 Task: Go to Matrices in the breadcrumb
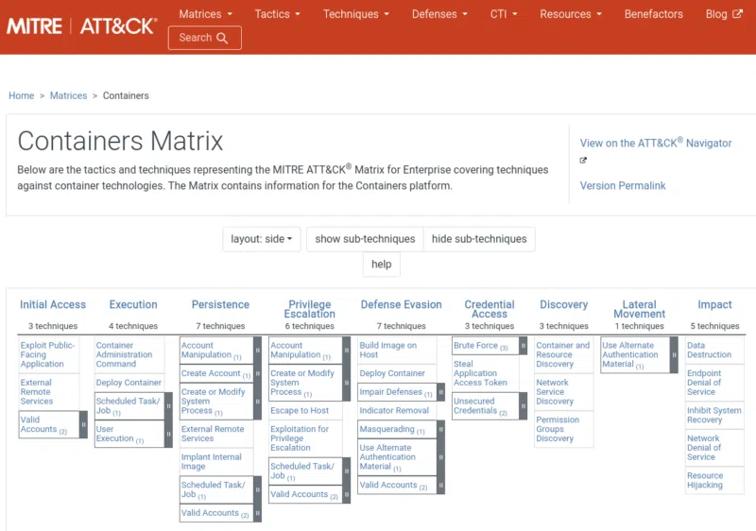(68, 95)
